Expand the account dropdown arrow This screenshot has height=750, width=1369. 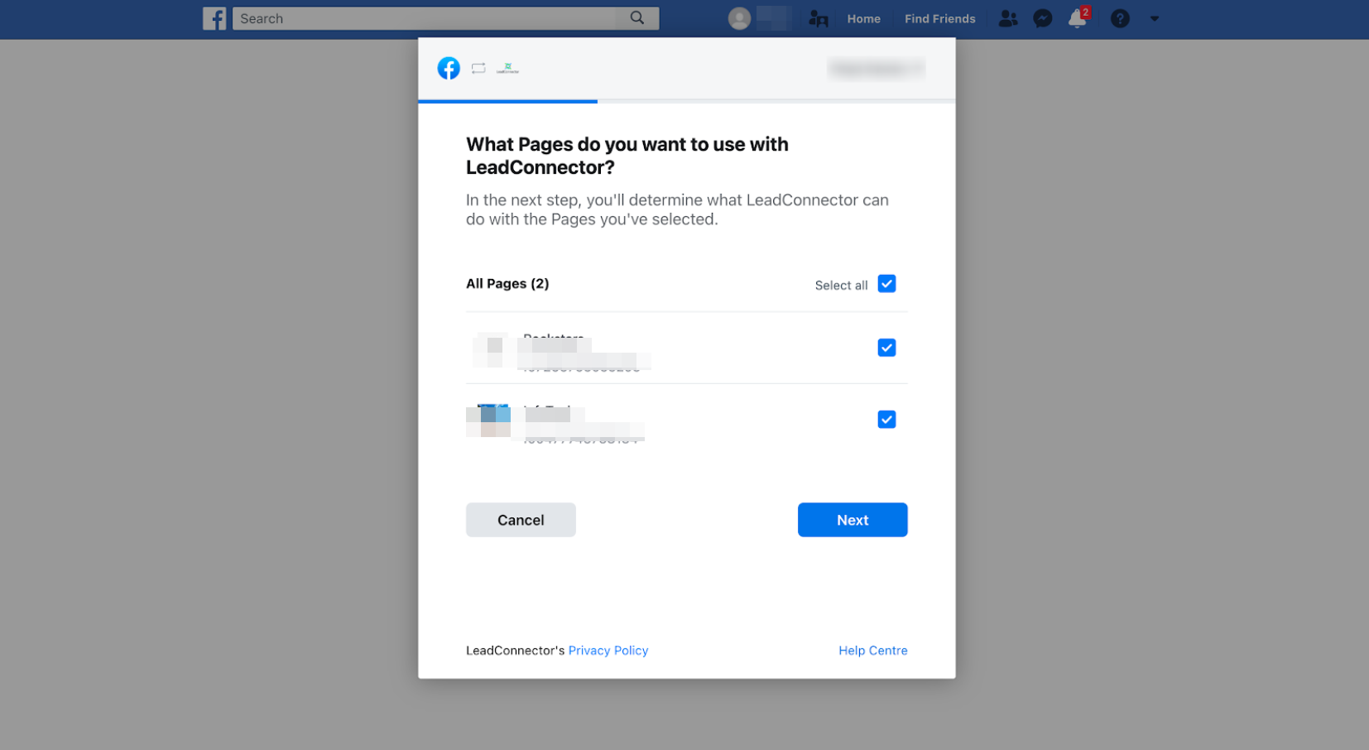click(x=1155, y=18)
